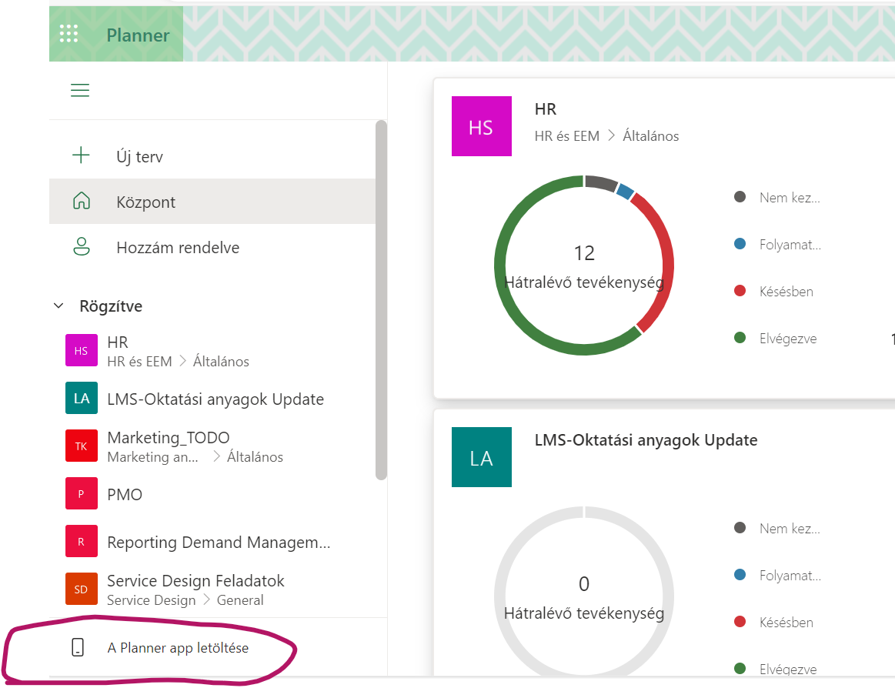The height and width of the screenshot is (688, 895).
Task: Click the P icon for PMO
Action: pyautogui.click(x=81, y=493)
